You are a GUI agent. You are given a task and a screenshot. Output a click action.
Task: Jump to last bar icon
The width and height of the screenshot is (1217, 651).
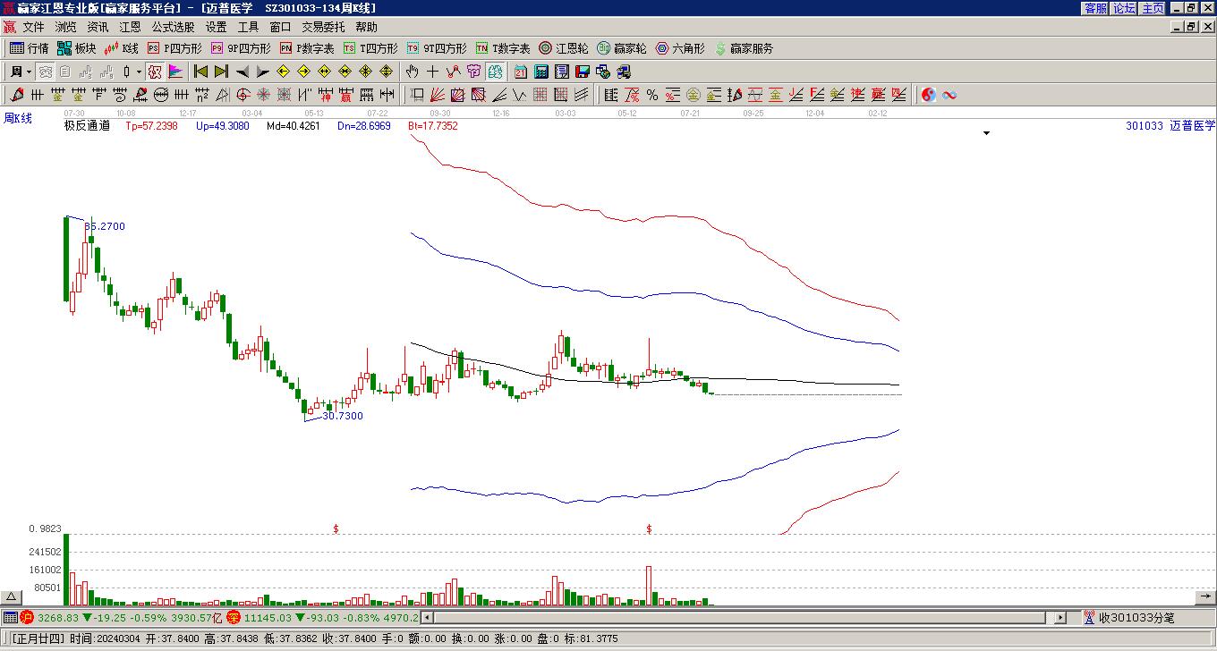pyautogui.click(x=222, y=72)
